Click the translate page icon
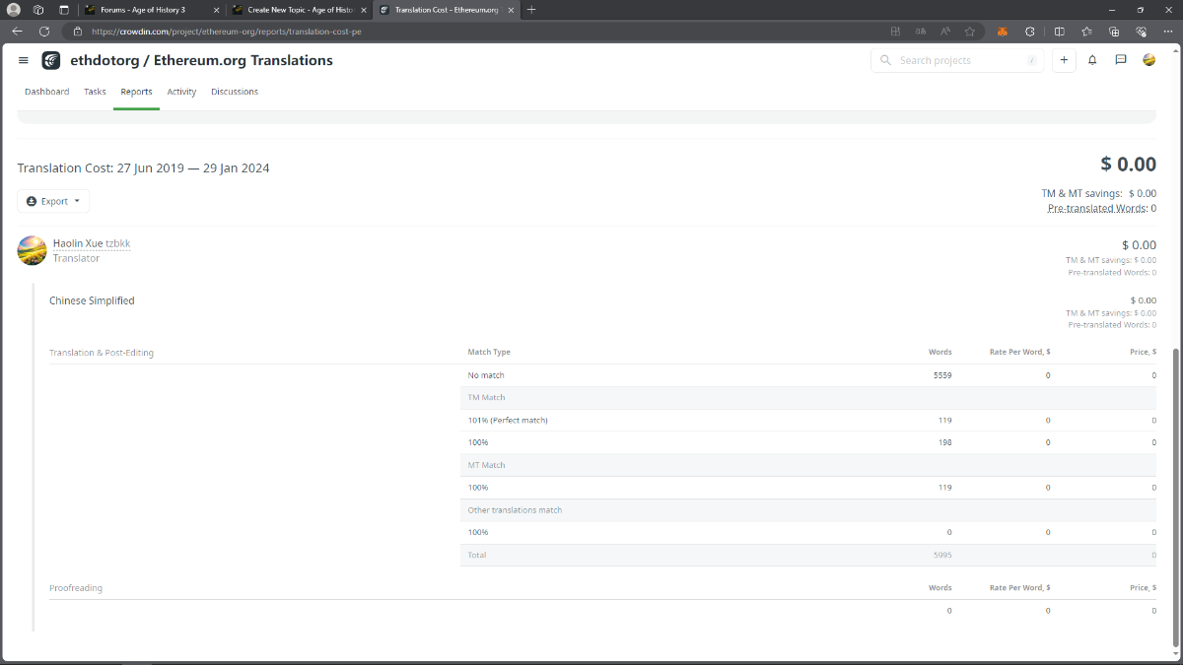The image size is (1183, 665). [921, 31]
